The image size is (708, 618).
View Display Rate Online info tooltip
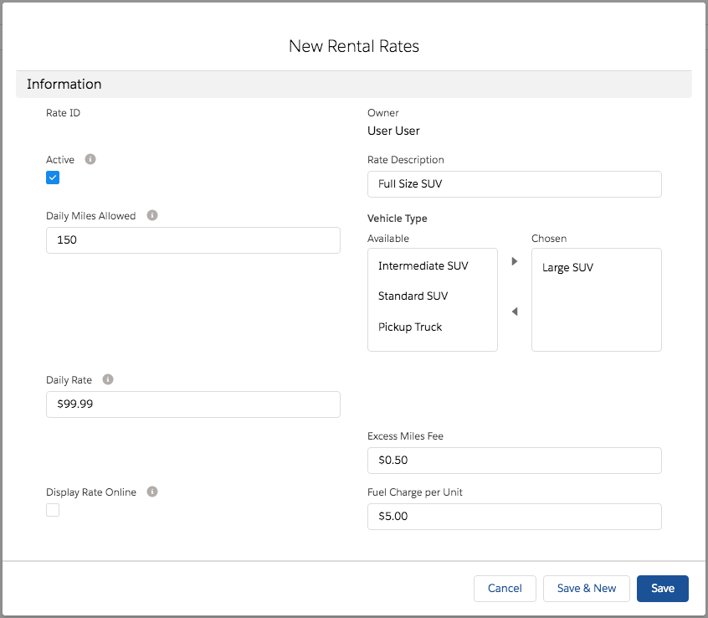152,492
